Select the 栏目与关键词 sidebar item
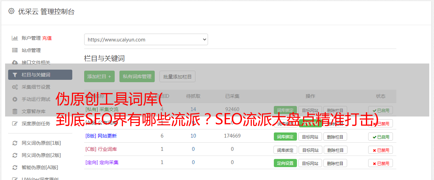Viewport: 434px width, 180px height. click(x=40, y=75)
